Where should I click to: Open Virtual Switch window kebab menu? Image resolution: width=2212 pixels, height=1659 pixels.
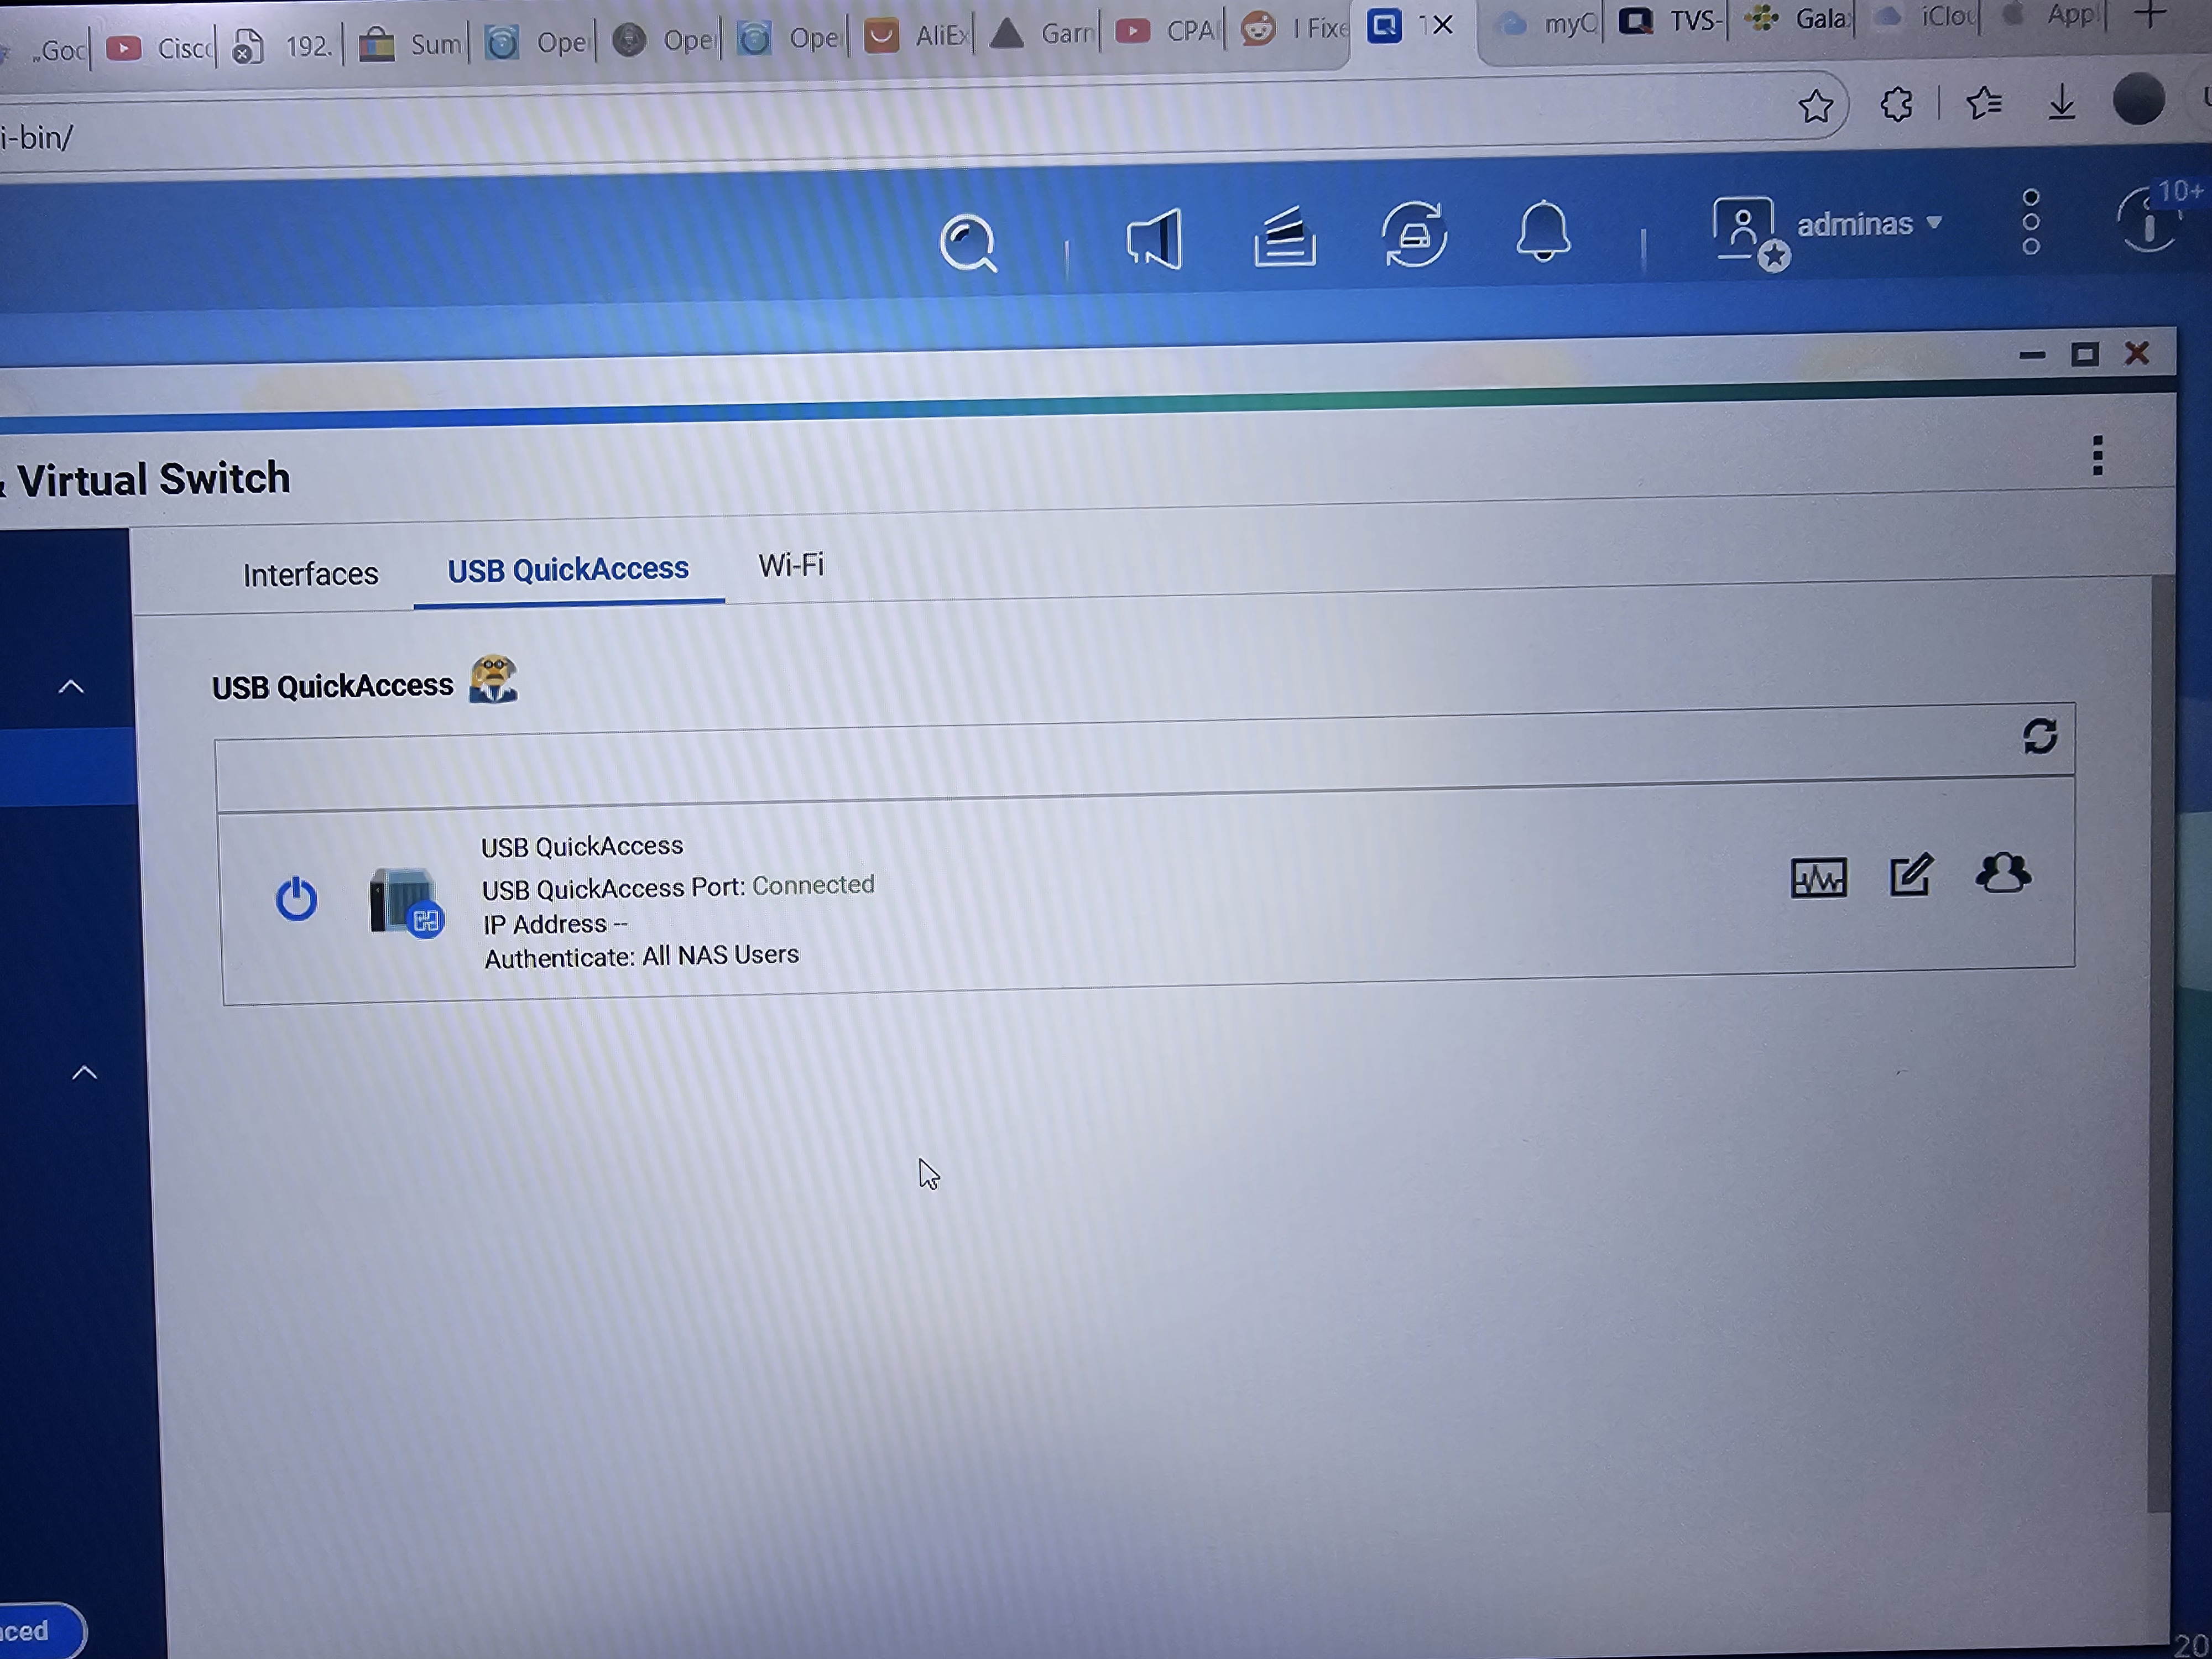(2097, 456)
